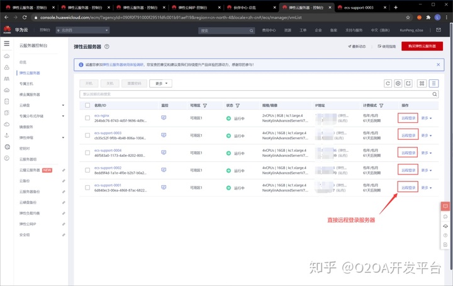Click the top cloud icon in the left rail
This screenshot has width=453, height=286.
click(7, 56)
